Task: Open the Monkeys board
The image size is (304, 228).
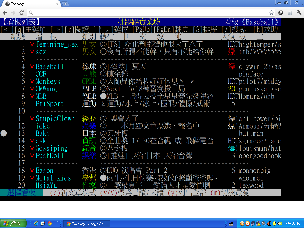Action: point(48,81)
